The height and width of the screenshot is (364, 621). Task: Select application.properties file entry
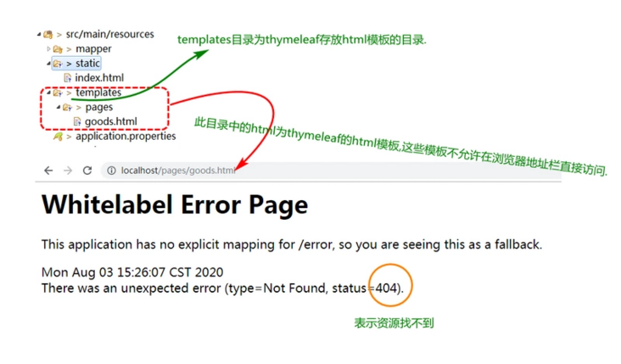point(126,137)
